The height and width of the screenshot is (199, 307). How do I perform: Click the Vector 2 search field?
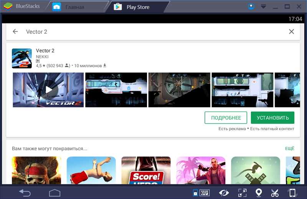(x=153, y=31)
